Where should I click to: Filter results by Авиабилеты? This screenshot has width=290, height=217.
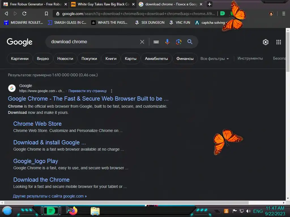coord(156,58)
